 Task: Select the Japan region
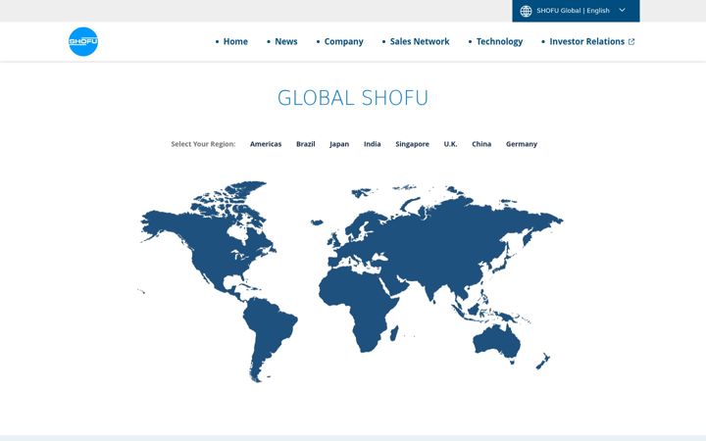pos(339,144)
